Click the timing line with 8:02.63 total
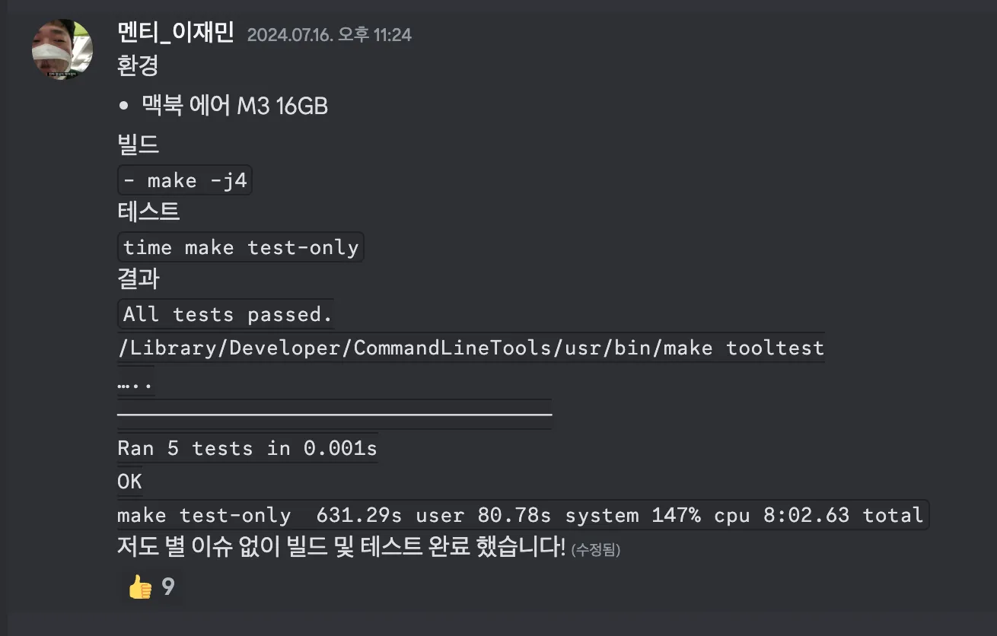Screen dimensions: 997x636 tap(522, 515)
